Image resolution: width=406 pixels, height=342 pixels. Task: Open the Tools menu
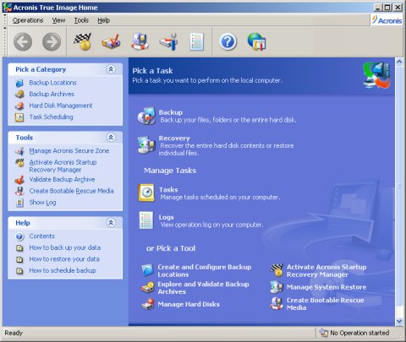(x=81, y=20)
